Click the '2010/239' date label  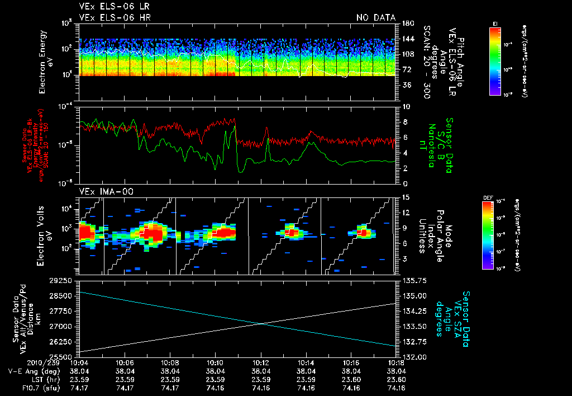(x=44, y=363)
